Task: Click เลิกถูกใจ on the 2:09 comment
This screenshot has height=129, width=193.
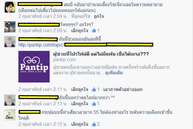Action: 80,30
